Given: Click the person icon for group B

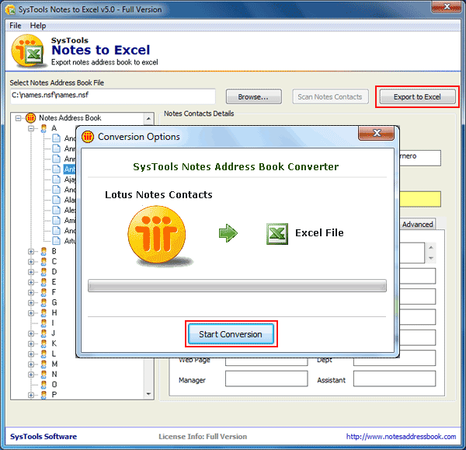Looking at the screenshot, I should 43,252.
